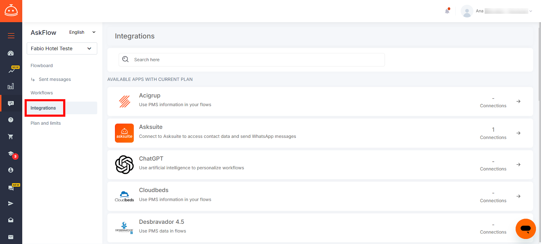Viewport: 541px width, 244px height.
Task: Open Sent messages submenu item
Action: tap(55, 80)
